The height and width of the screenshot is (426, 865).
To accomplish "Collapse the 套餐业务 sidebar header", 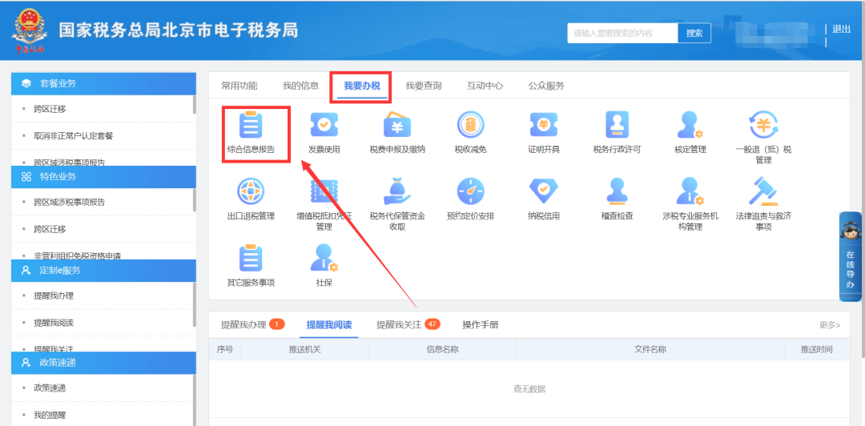I will (x=103, y=83).
